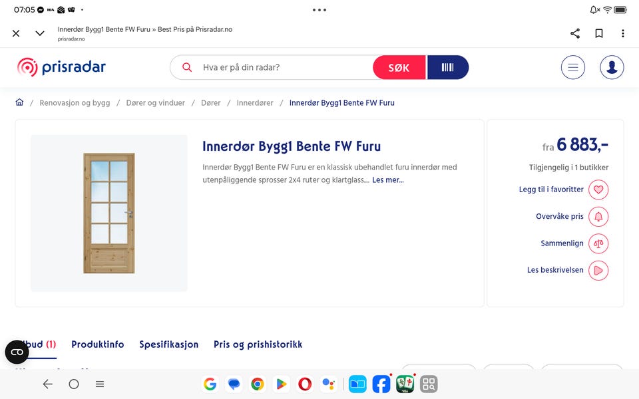639x399 pixels.
Task: Open Facebook from taskbar
Action: [381, 384]
